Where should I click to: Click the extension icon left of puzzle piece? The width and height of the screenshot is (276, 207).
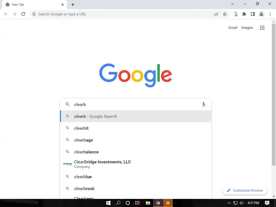[x=236, y=14]
